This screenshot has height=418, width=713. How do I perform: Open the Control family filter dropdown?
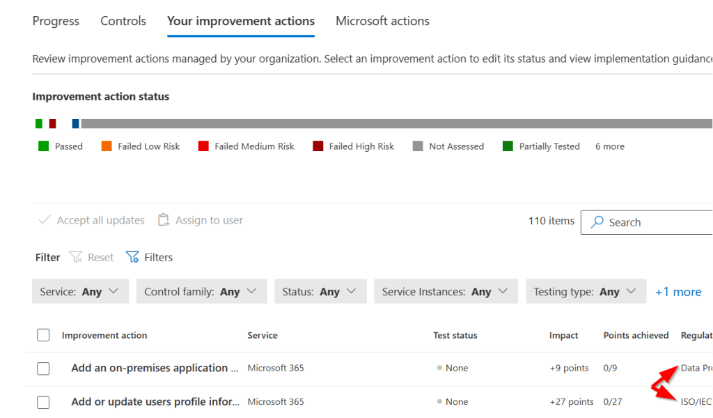click(x=201, y=292)
